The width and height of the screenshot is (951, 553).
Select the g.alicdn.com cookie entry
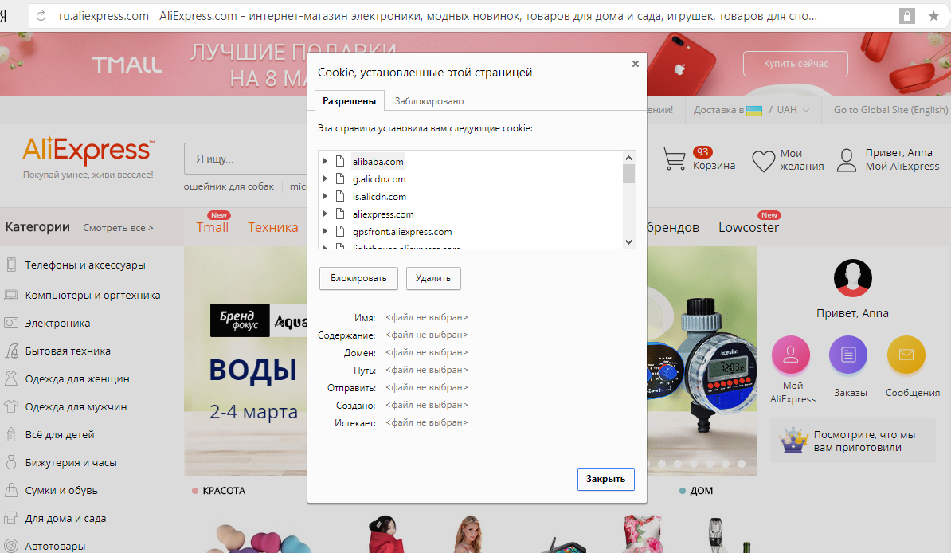[379, 179]
